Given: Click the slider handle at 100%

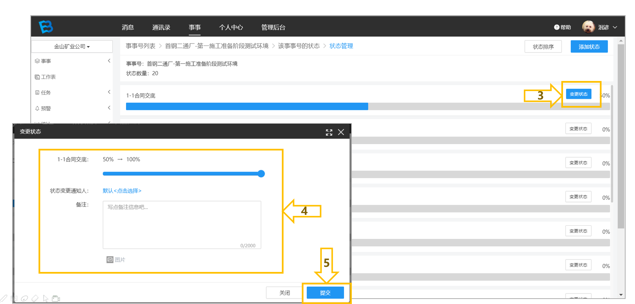Looking at the screenshot, I should tap(261, 174).
